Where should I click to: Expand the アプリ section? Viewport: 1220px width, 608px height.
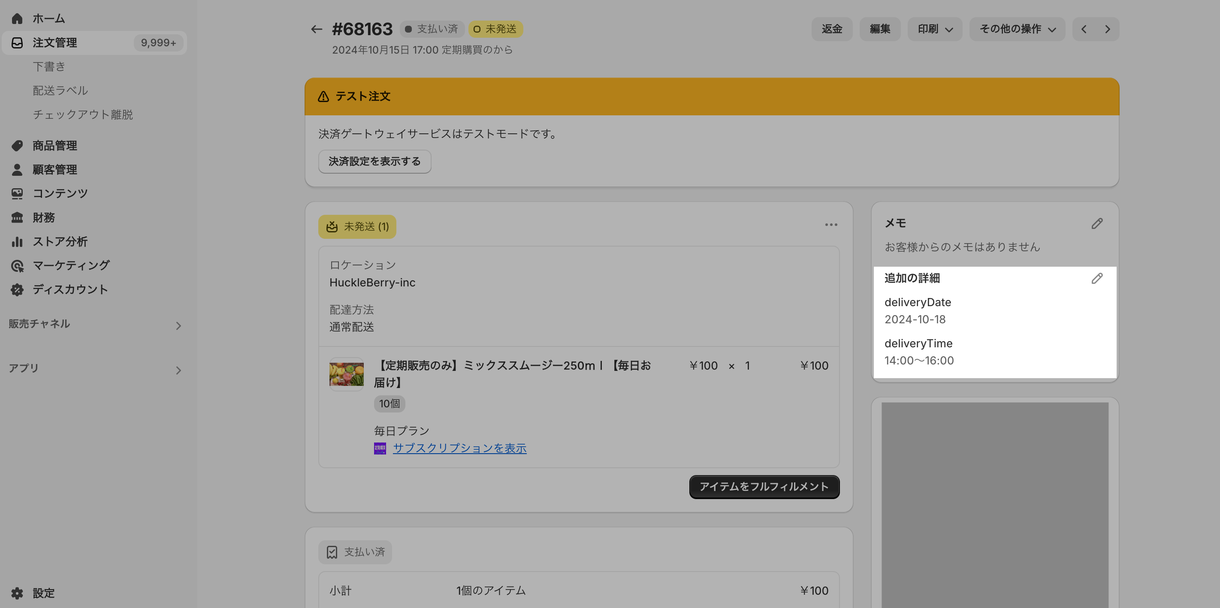(178, 370)
